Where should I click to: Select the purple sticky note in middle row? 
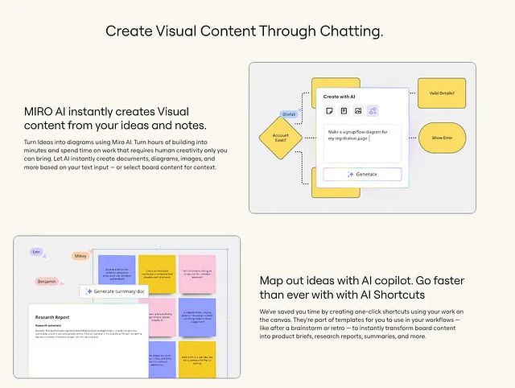point(197,317)
